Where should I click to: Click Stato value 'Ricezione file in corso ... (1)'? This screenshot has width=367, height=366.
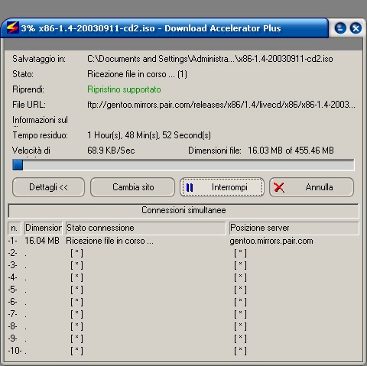137,74
